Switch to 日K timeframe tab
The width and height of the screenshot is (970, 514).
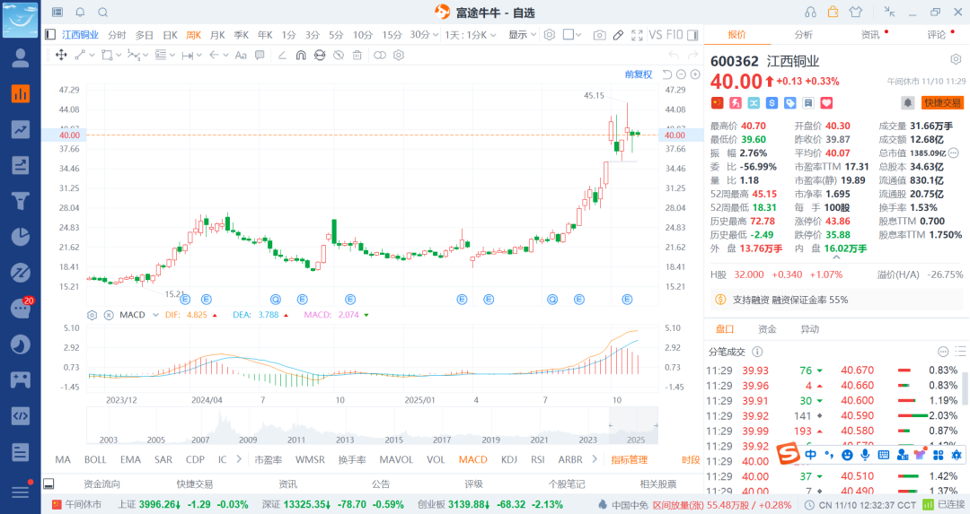point(170,35)
